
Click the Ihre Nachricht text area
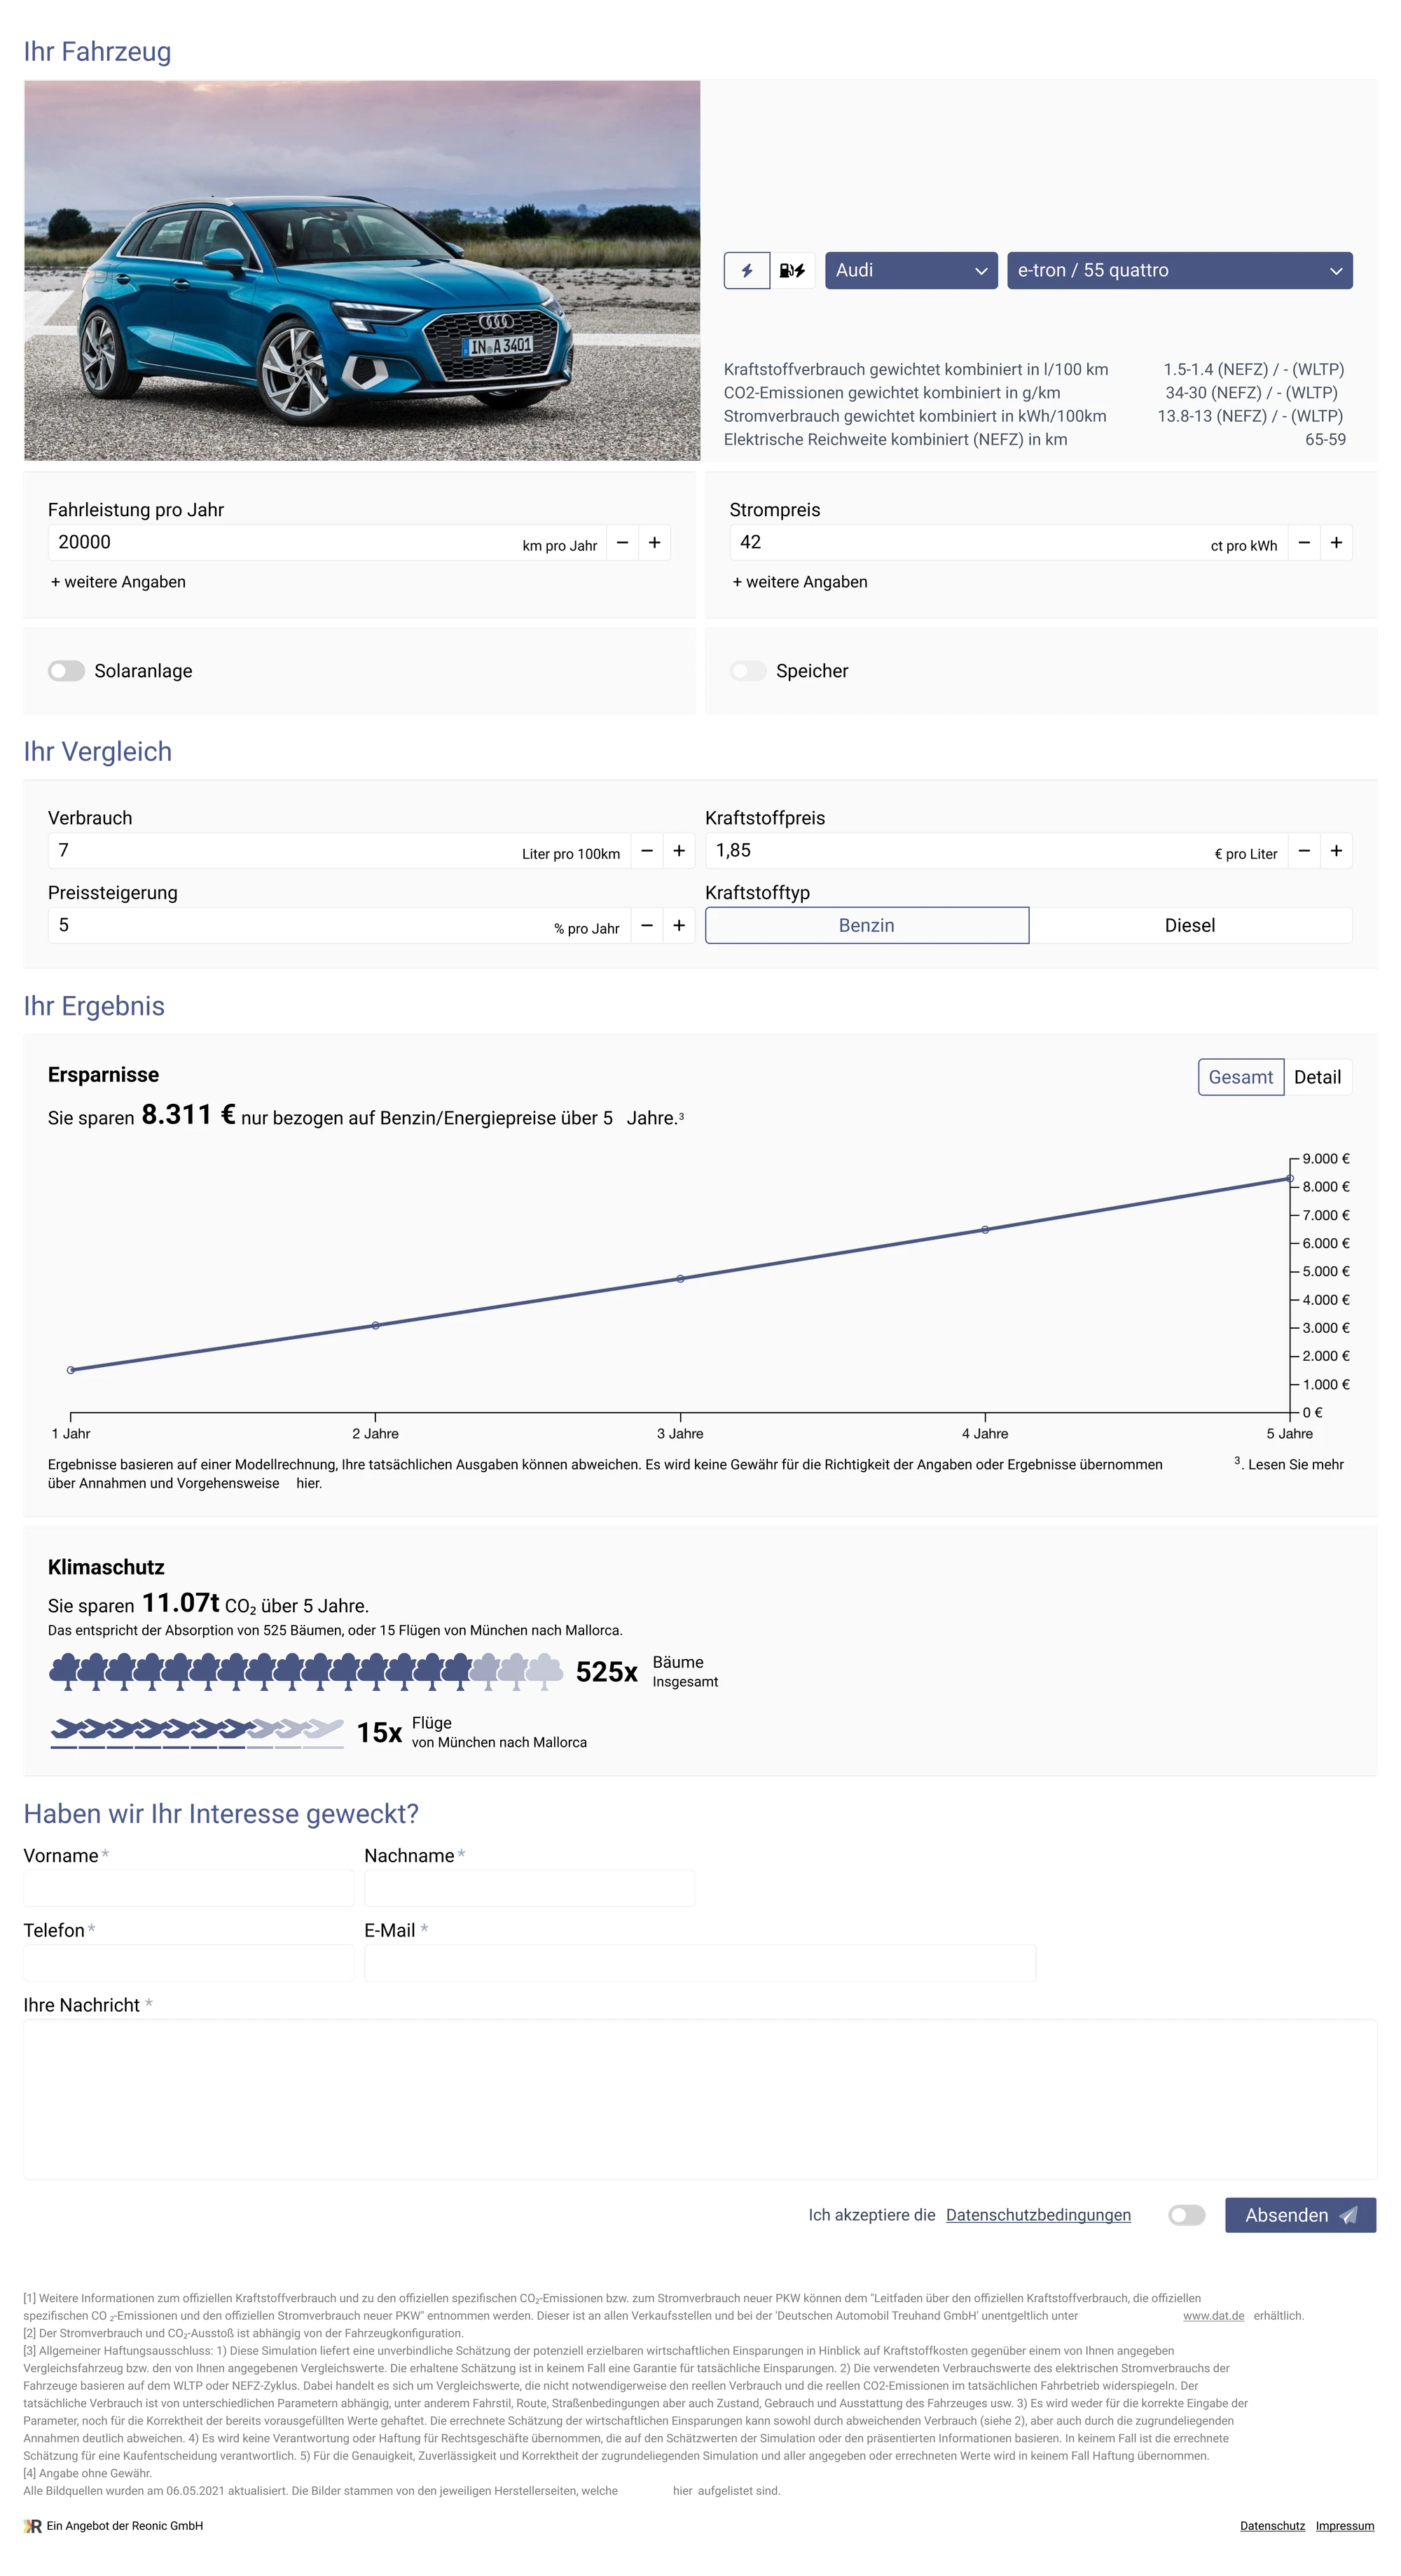pyautogui.click(x=700, y=2099)
